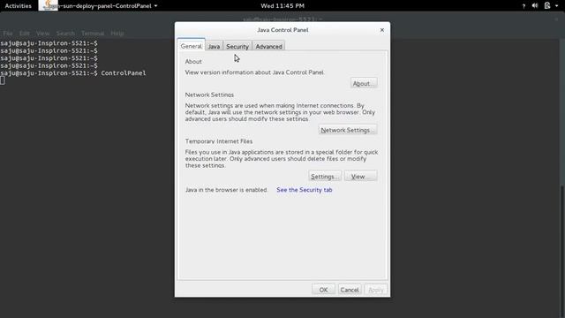Open the system menu dropdown arrow
Viewport: 565px width, 318px height.
pyautogui.click(x=556, y=6)
